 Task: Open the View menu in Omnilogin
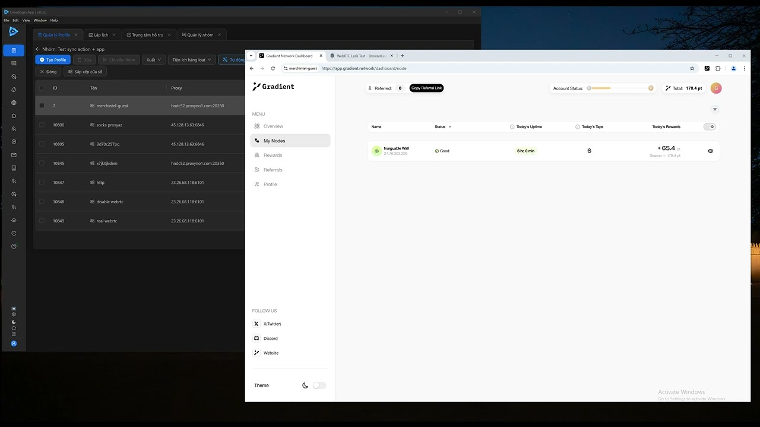tap(26, 20)
